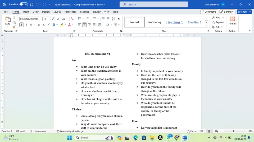Switch to the Insert tab
254x142 pixels.
click(x=26, y=12)
